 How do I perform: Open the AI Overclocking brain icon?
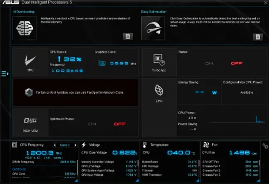coord(25,28)
